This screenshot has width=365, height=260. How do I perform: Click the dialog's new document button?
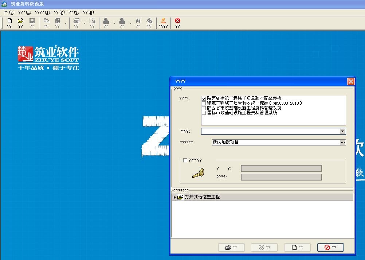pos(297,248)
